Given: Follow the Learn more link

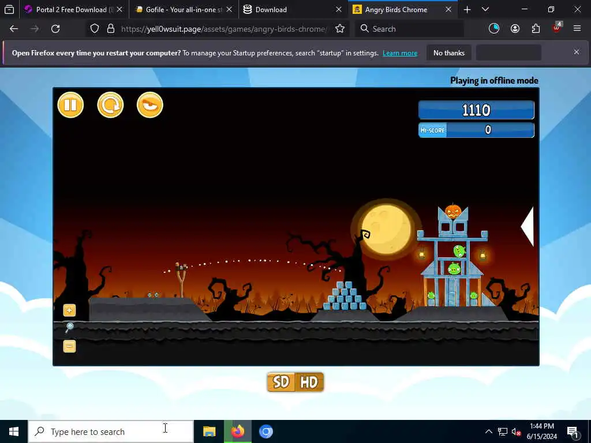Looking at the screenshot, I should (x=400, y=53).
